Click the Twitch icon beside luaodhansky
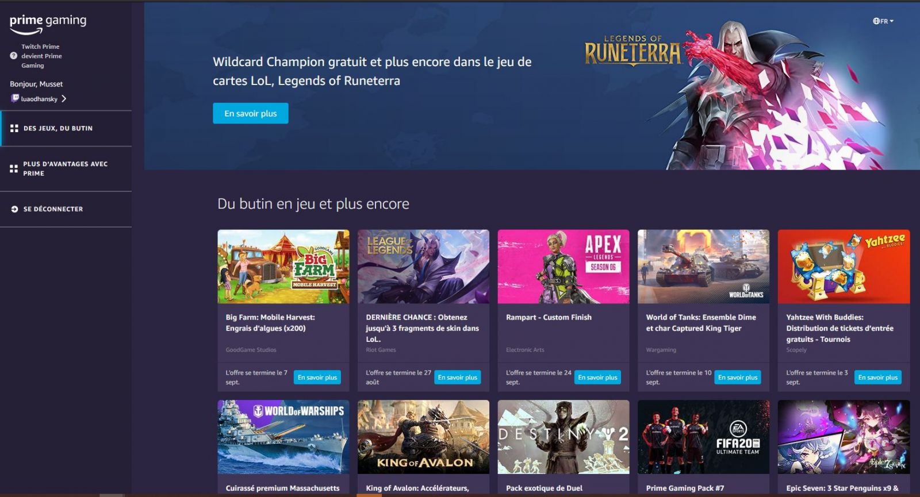The height and width of the screenshot is (497, 920). pyautogui.click(x=15, y=98)
